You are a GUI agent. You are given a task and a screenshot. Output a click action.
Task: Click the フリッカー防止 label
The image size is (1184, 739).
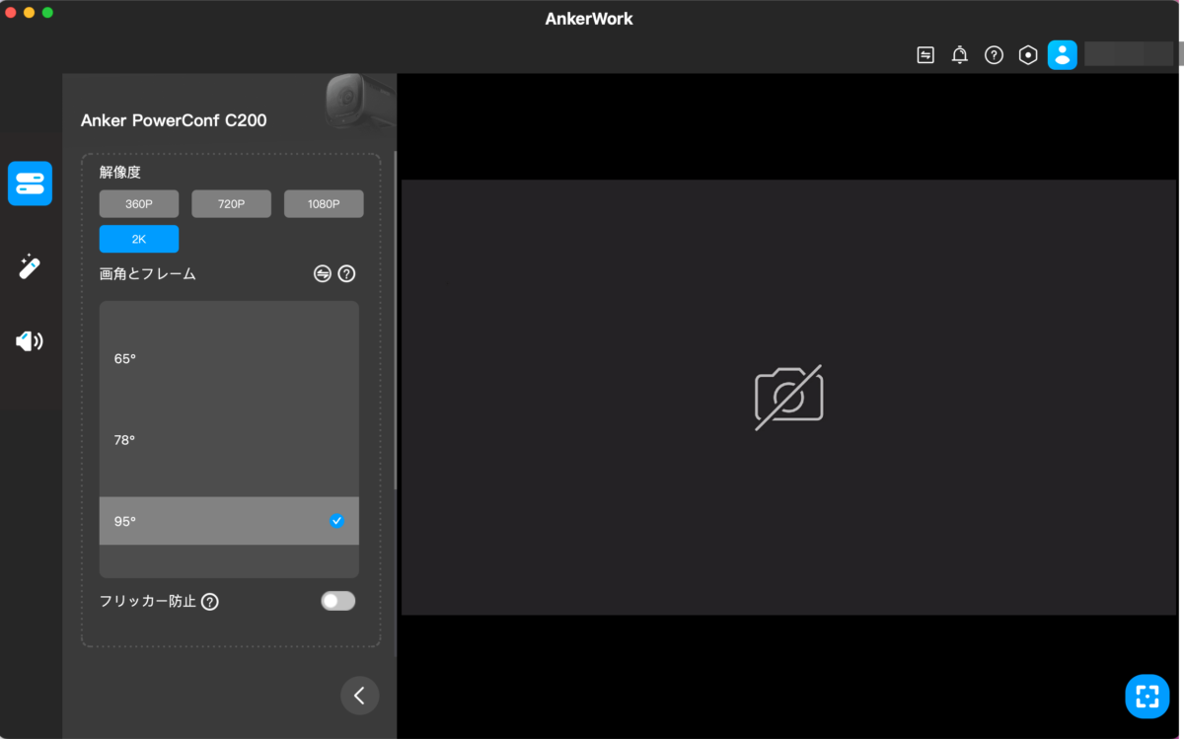pyautogui.click(x=148, y=601)
